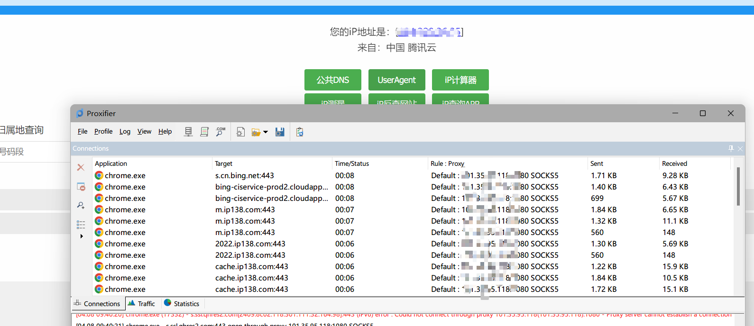Viewport: 754px width, 326px height.
Task: Select the m.ip138.com:443 row receiving 6.65 KB
Action: tap(412, 209)
